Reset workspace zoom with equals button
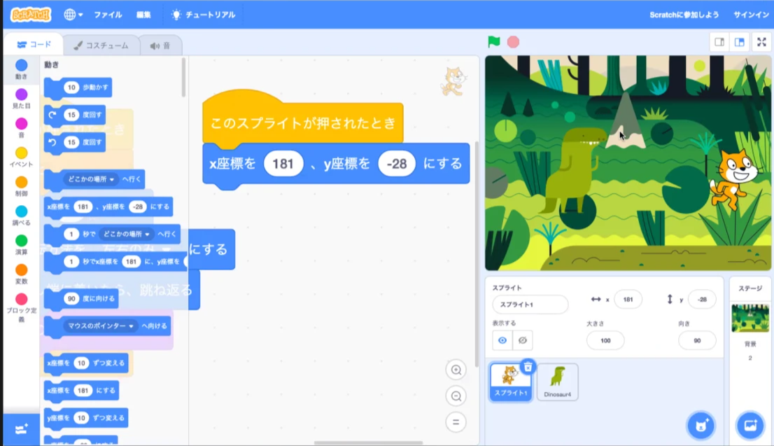This screenshot has width=774, height=446. click(456, 422)
